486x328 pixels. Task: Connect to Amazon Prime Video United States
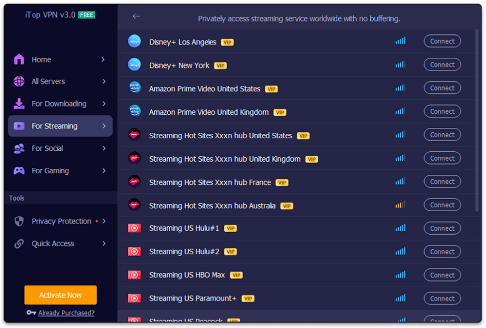(442, 88)
